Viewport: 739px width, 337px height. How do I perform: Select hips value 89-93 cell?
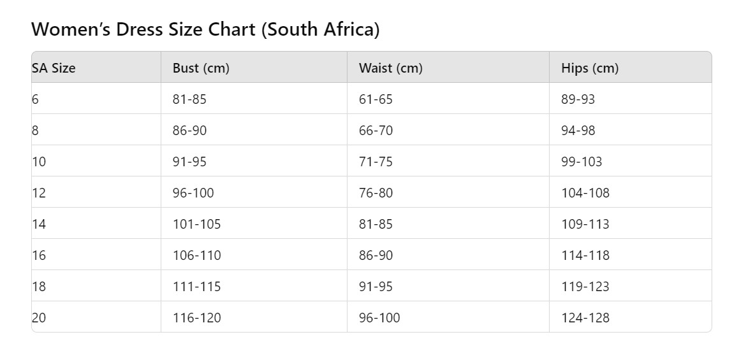coord(578,99)
